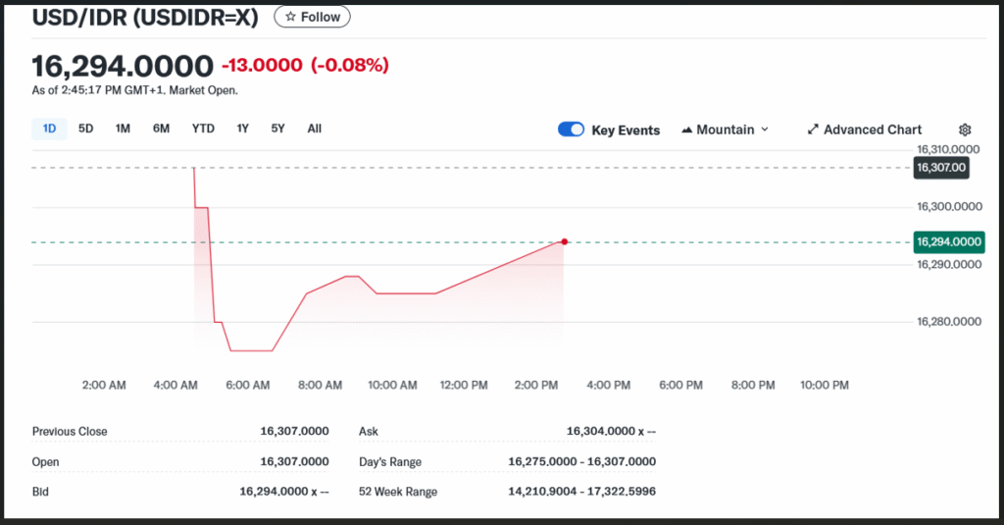Click the Key Events label text
The image size is (1004, 525).
(626, 130)
